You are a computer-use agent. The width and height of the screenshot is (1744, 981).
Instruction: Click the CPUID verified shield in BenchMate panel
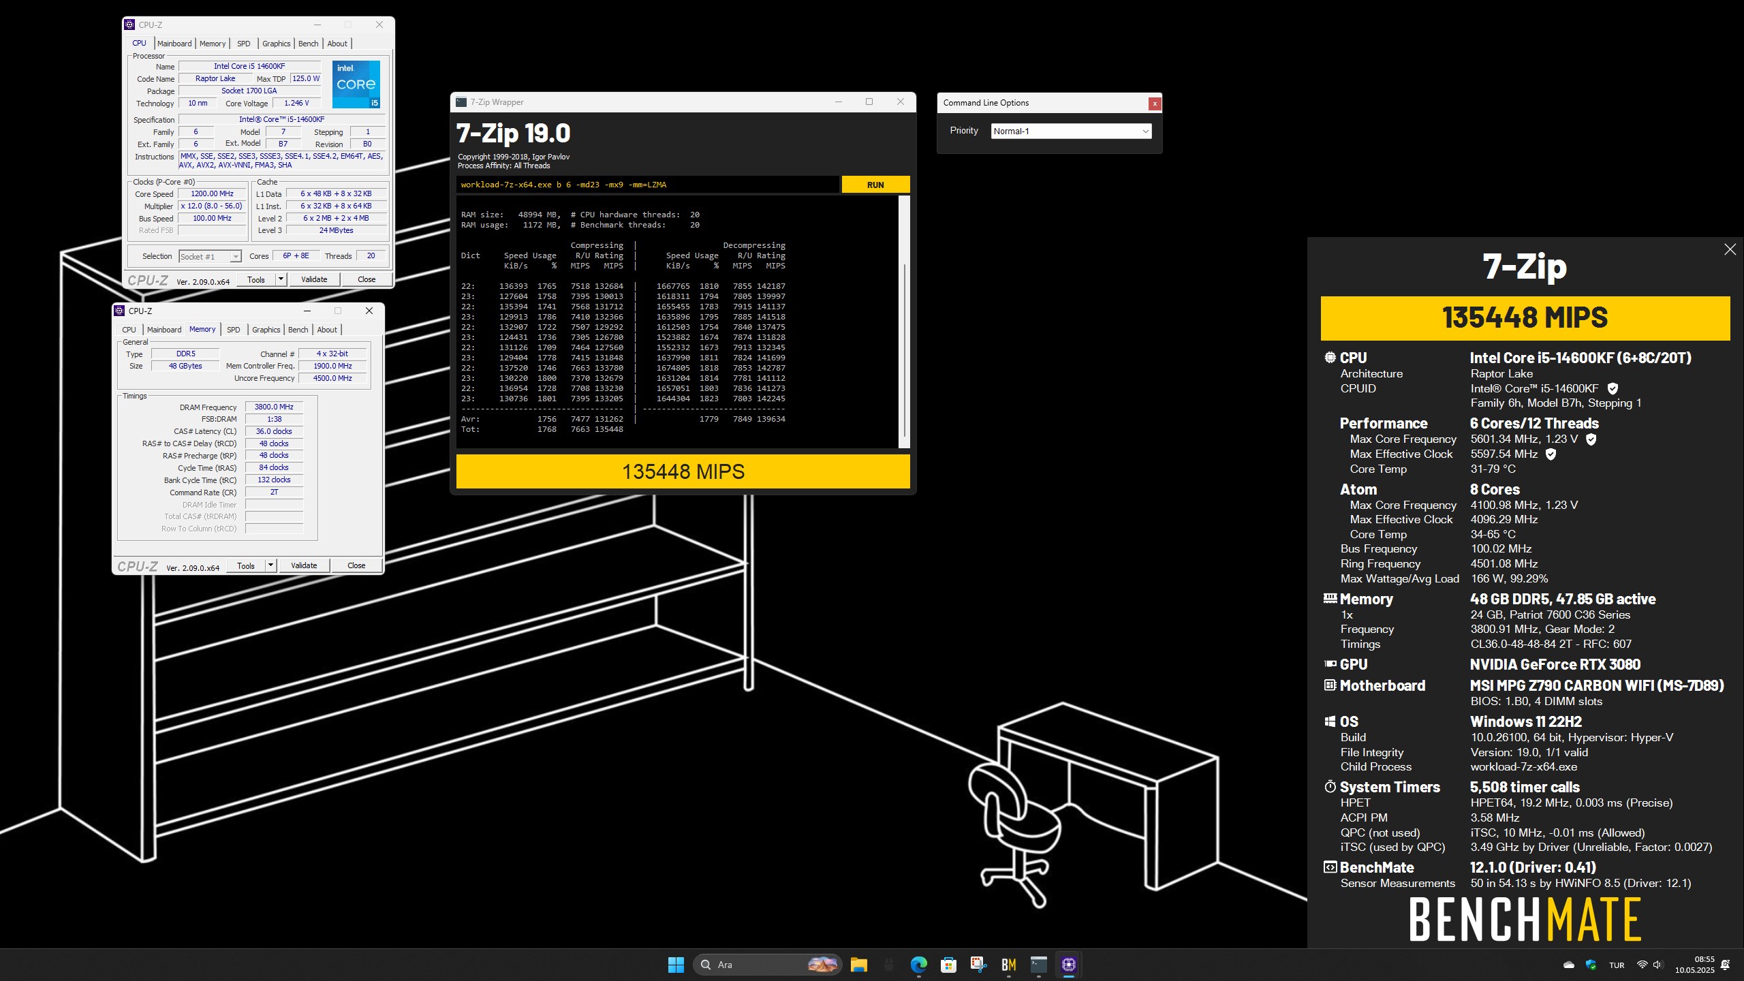point(1613,388)
